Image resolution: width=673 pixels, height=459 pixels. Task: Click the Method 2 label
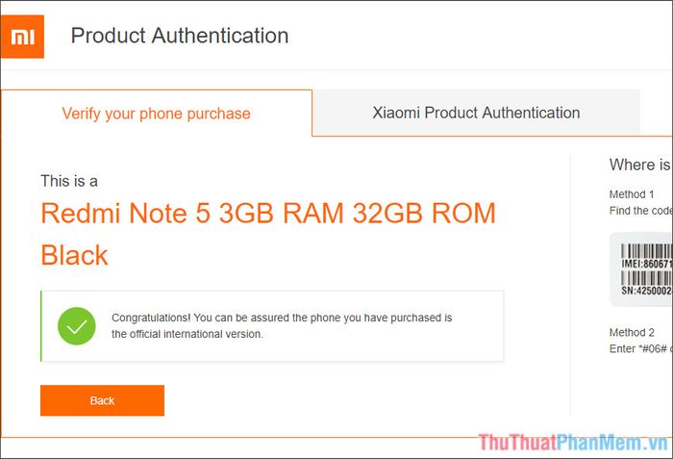[632, 332]
